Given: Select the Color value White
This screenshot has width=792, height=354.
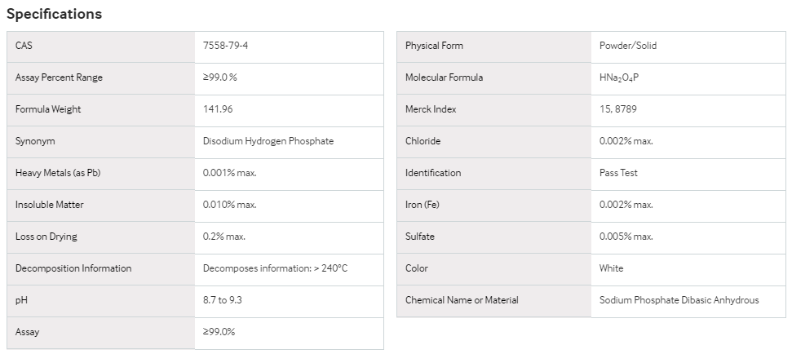Looking at the screenshot, I should point(611,268).
